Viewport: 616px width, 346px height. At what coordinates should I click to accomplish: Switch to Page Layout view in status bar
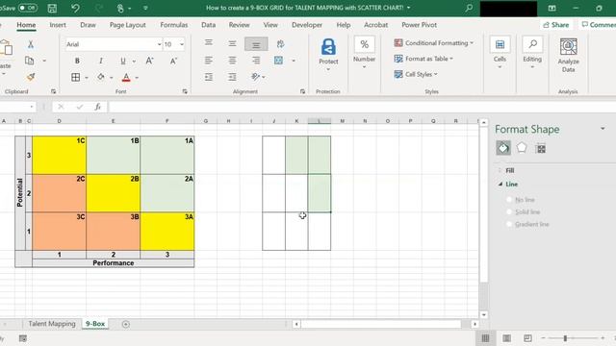click(507, 337)
